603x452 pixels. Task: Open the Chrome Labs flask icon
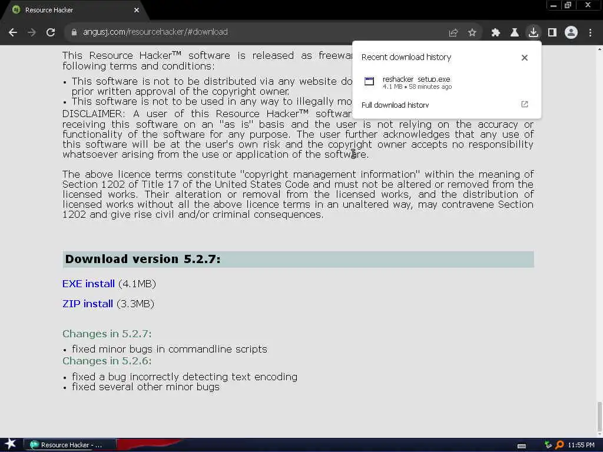pos(515,33)
